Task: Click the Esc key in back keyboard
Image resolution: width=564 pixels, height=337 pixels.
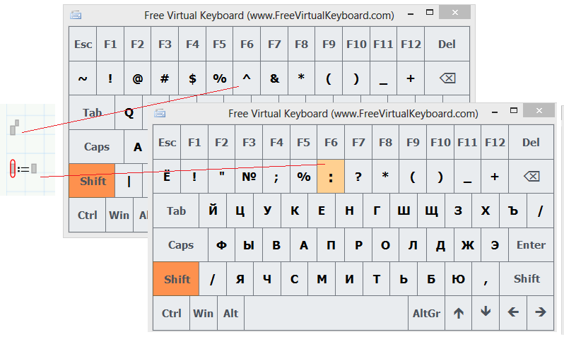Action: 83,44
